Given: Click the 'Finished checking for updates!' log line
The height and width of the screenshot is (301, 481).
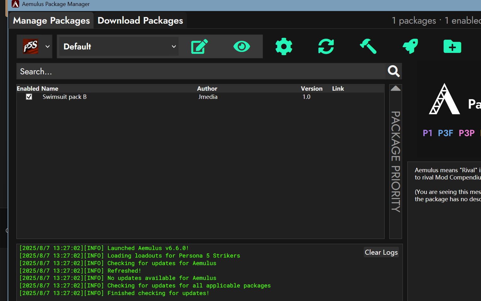Looking at the screenshot, I should 114,293.
